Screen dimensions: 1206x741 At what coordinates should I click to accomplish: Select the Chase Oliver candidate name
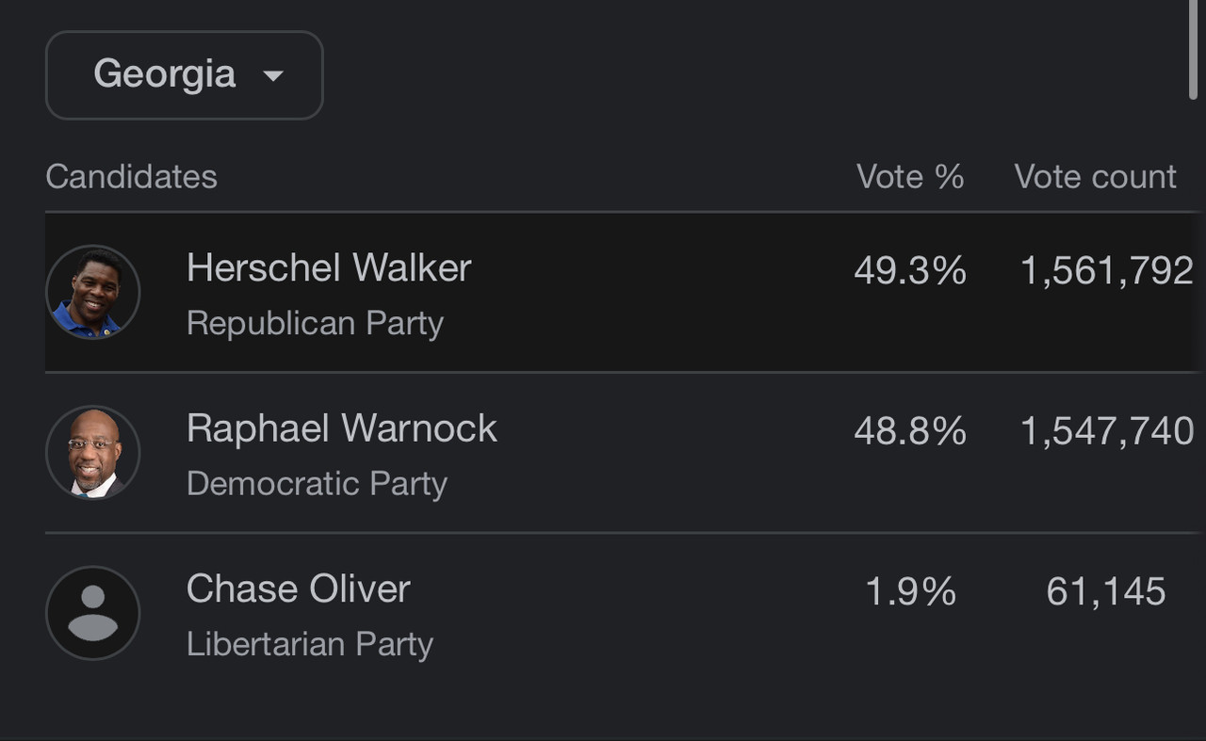(299, 589)
